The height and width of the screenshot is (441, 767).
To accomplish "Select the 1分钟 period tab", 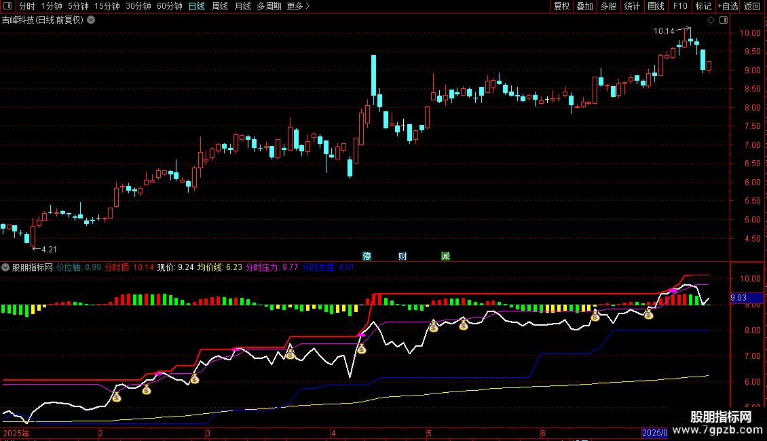I will pyautogui.click(x=52, y=6).
